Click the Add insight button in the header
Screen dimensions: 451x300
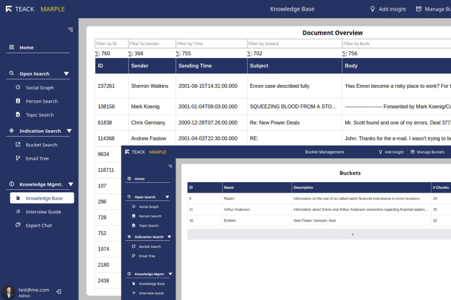[x=388, y=9]
